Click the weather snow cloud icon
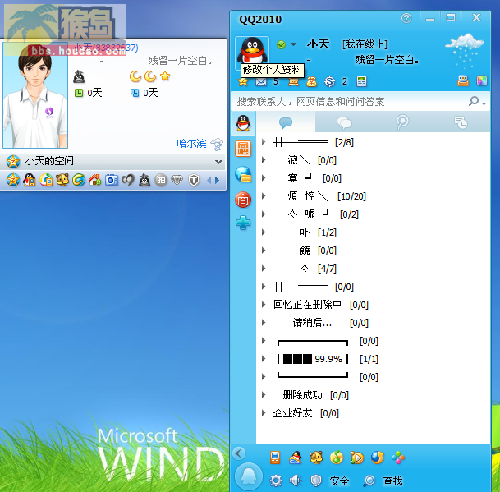The width and height of the screenshot is (500, 492). [465, 49]
